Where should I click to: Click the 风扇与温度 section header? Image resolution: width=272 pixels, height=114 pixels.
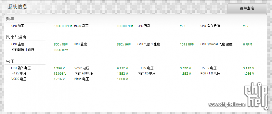[16, 37]
